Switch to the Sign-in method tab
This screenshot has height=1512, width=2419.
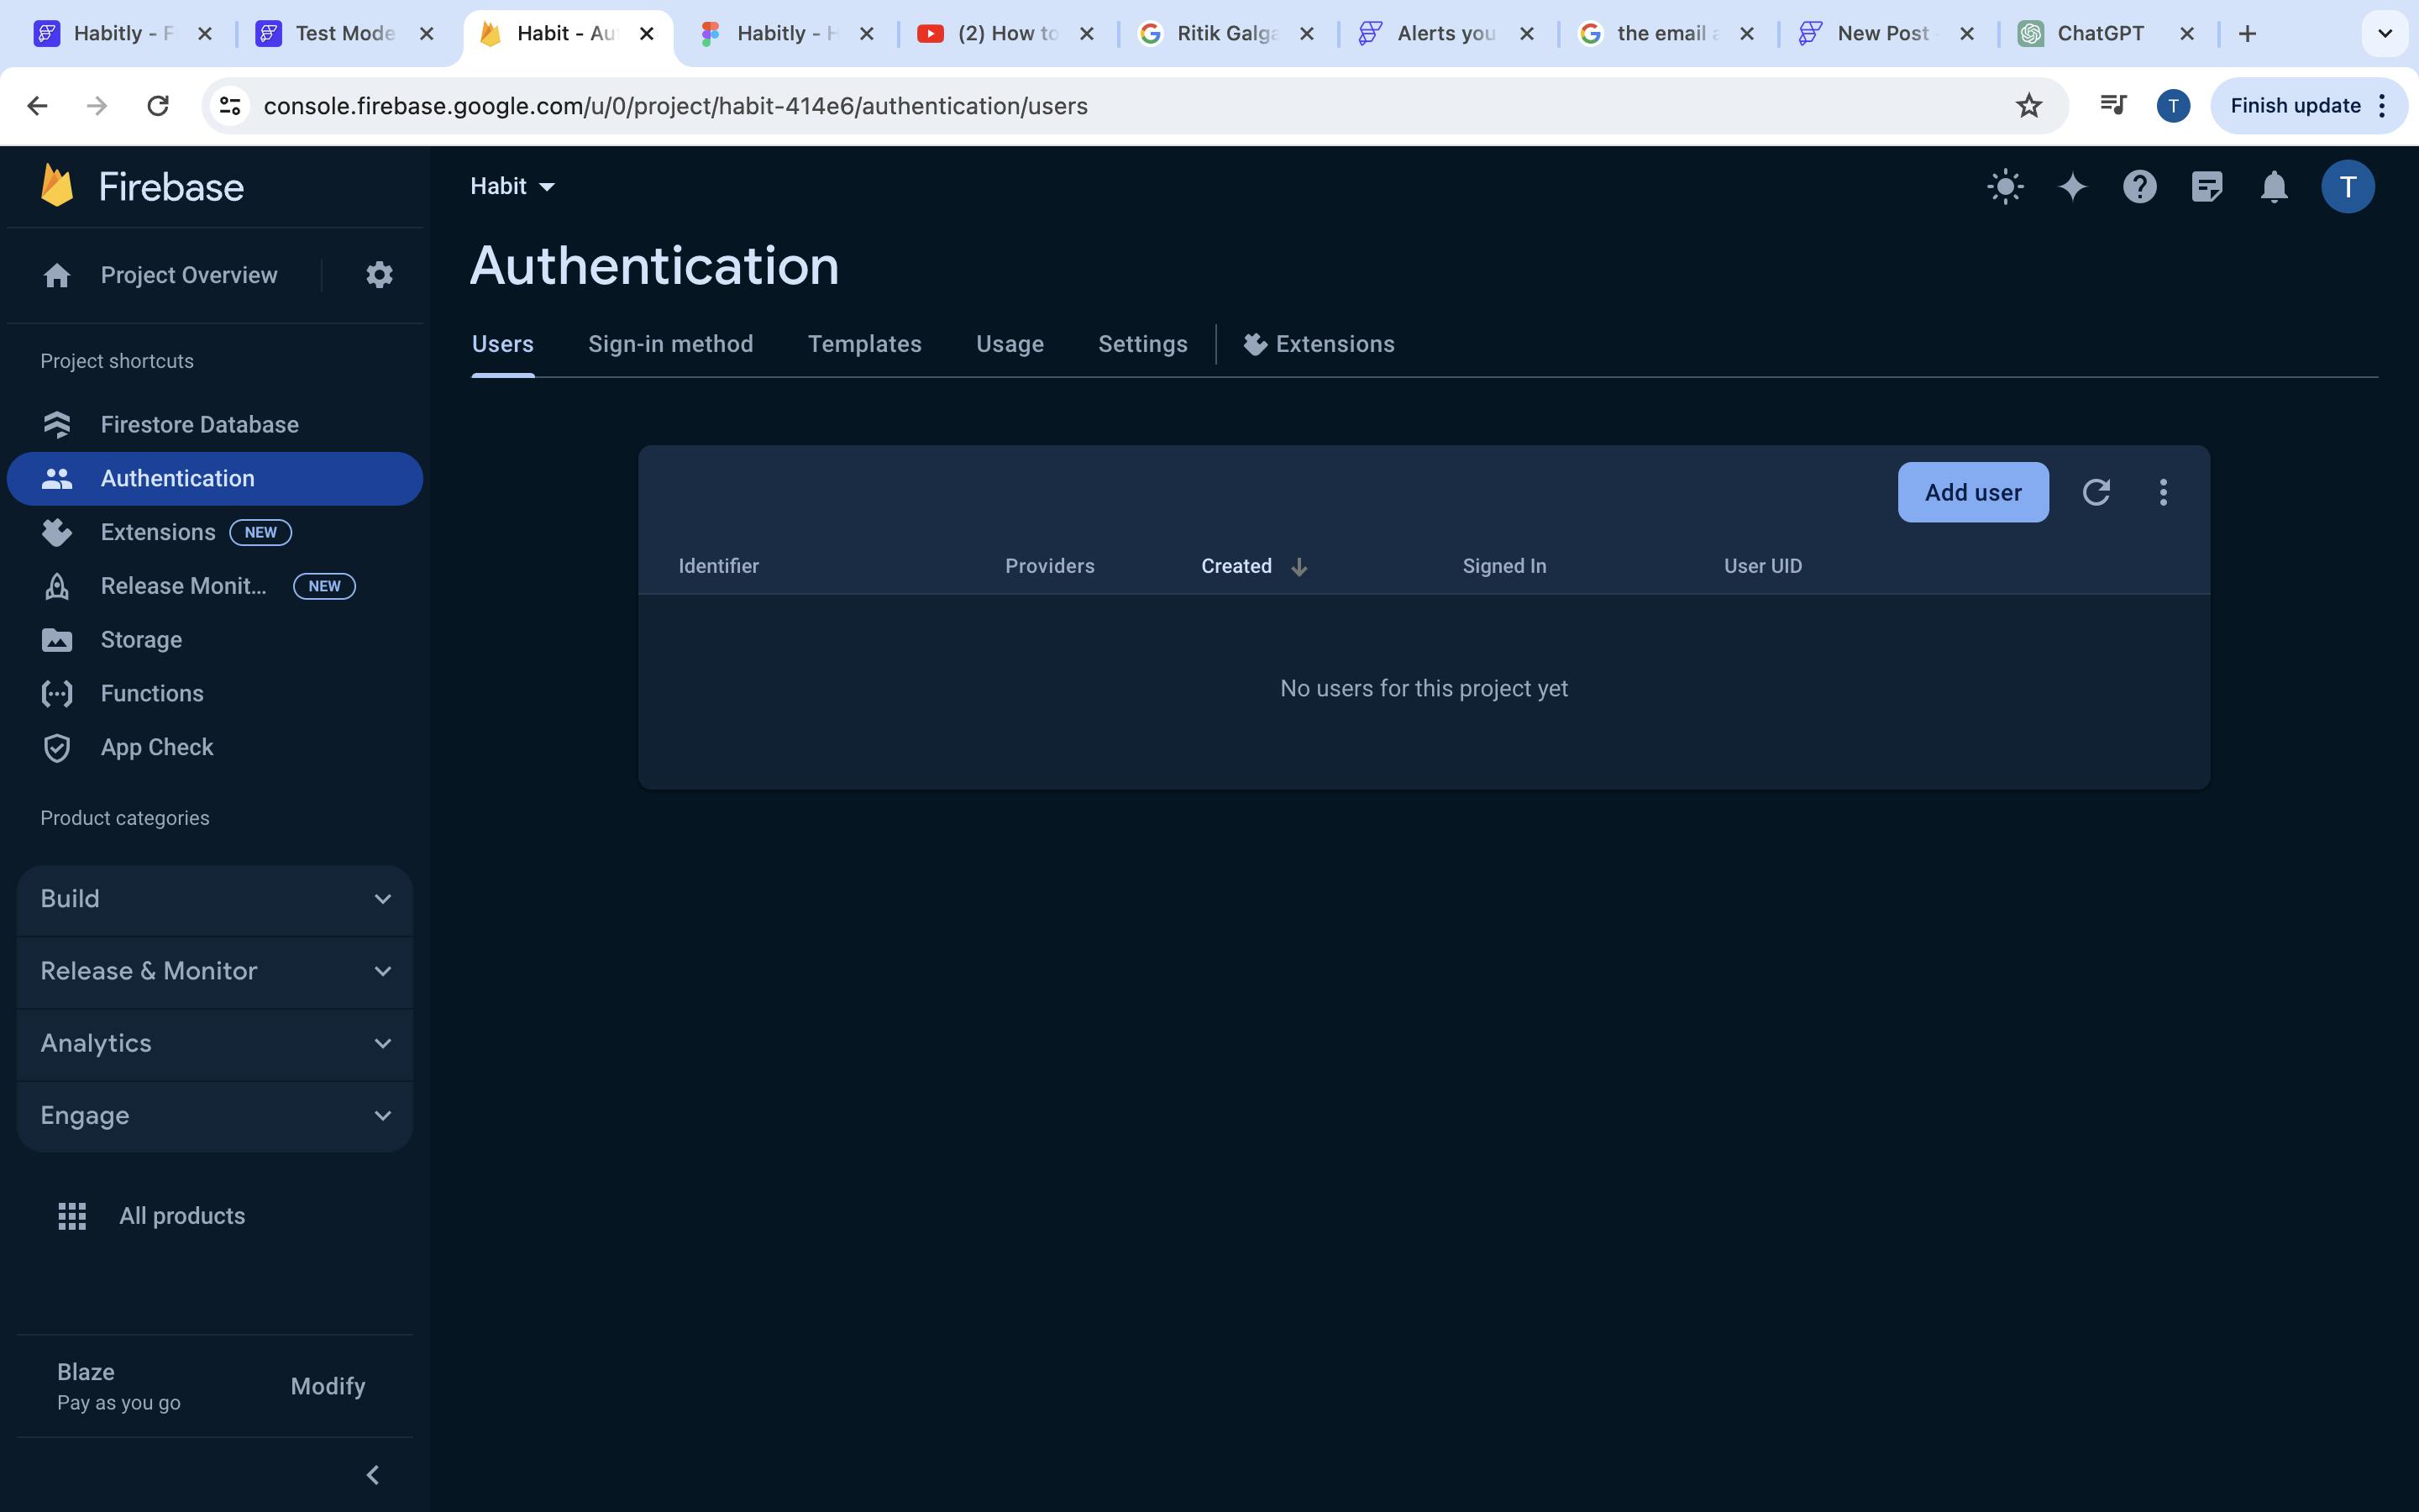pos(669,344)
